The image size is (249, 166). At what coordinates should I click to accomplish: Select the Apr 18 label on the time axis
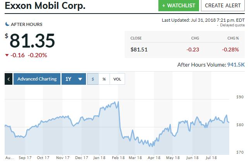point(154,157)
